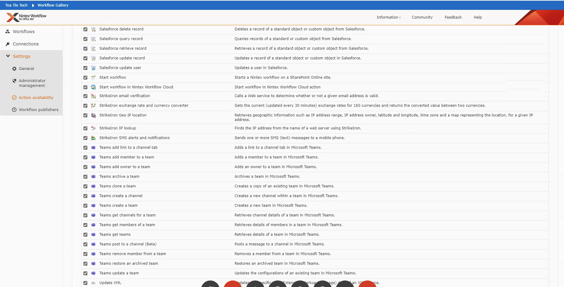Click the General gear icon
The image size is (564, 287).
(14, 68)
